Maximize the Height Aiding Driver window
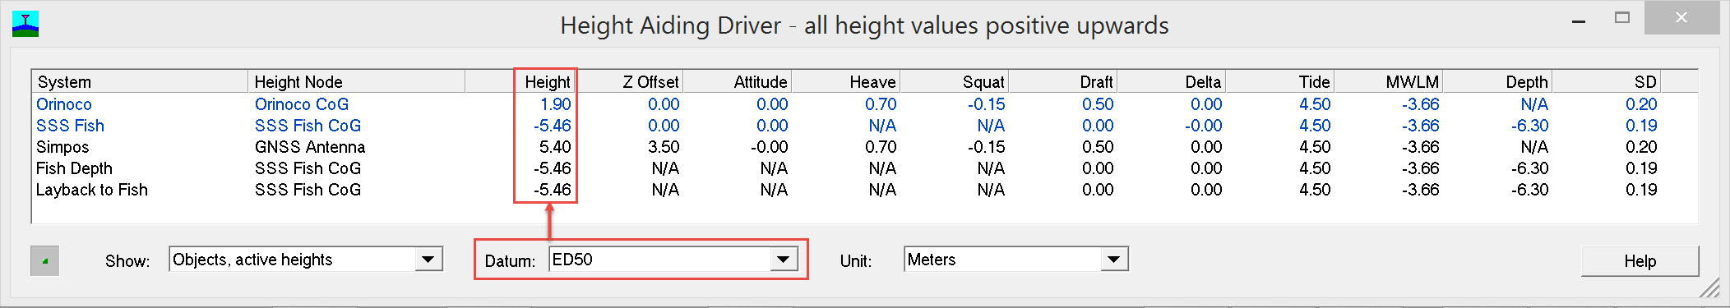 click(1622, 17)
